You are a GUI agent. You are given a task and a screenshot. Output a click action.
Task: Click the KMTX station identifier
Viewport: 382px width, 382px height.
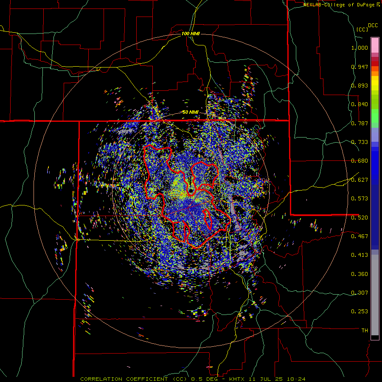coord(238,379)
